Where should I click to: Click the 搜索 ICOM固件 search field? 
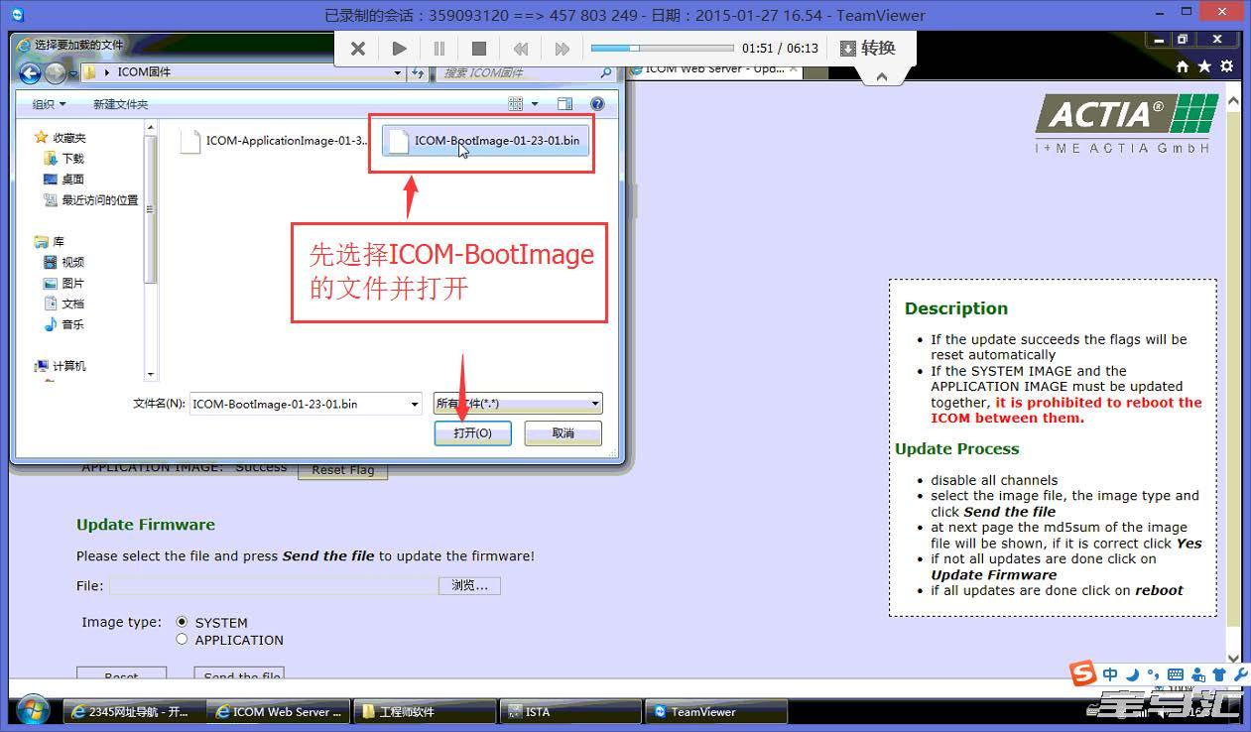(x=516, y=72)
